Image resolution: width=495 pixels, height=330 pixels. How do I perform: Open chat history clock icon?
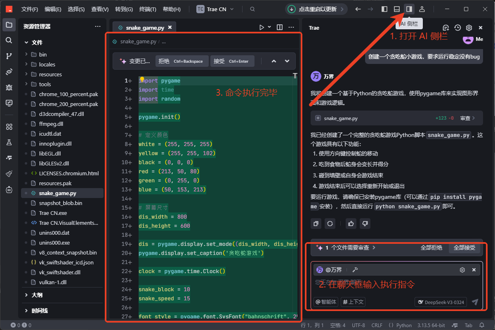[457, 28]
